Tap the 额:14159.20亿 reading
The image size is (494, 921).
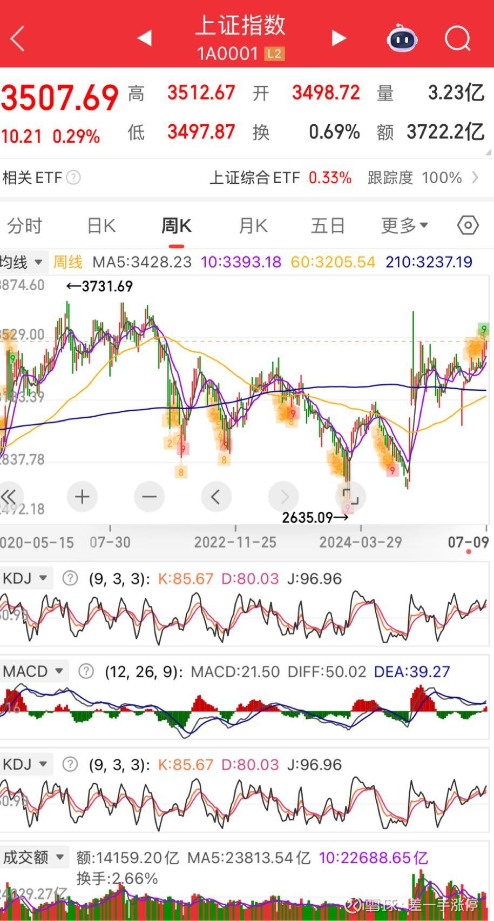127,858
